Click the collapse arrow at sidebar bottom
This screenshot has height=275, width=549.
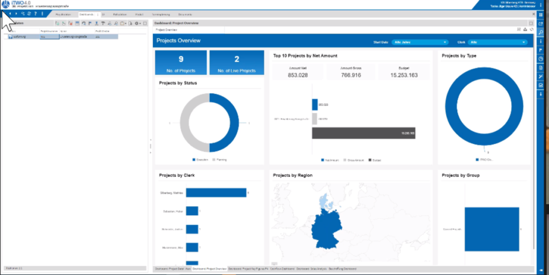tap(541, 270)
